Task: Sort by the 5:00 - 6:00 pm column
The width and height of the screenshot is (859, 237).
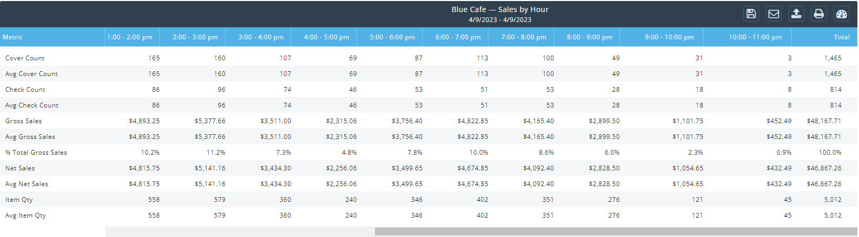Action: click(392, 37)
